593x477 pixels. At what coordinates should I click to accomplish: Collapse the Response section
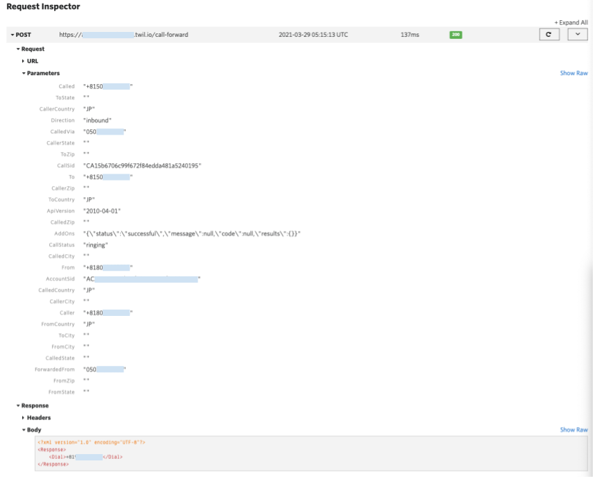[x=33, y=405]
